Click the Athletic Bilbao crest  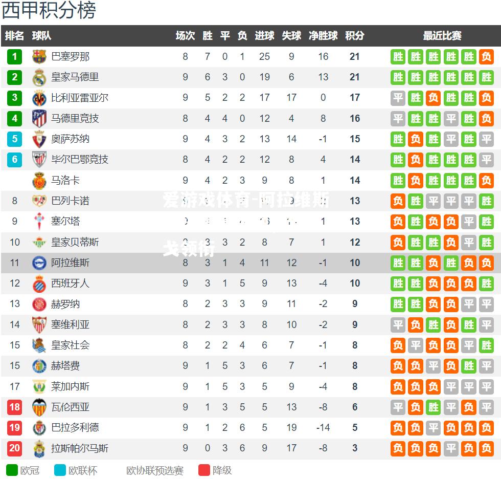(39, 159)
